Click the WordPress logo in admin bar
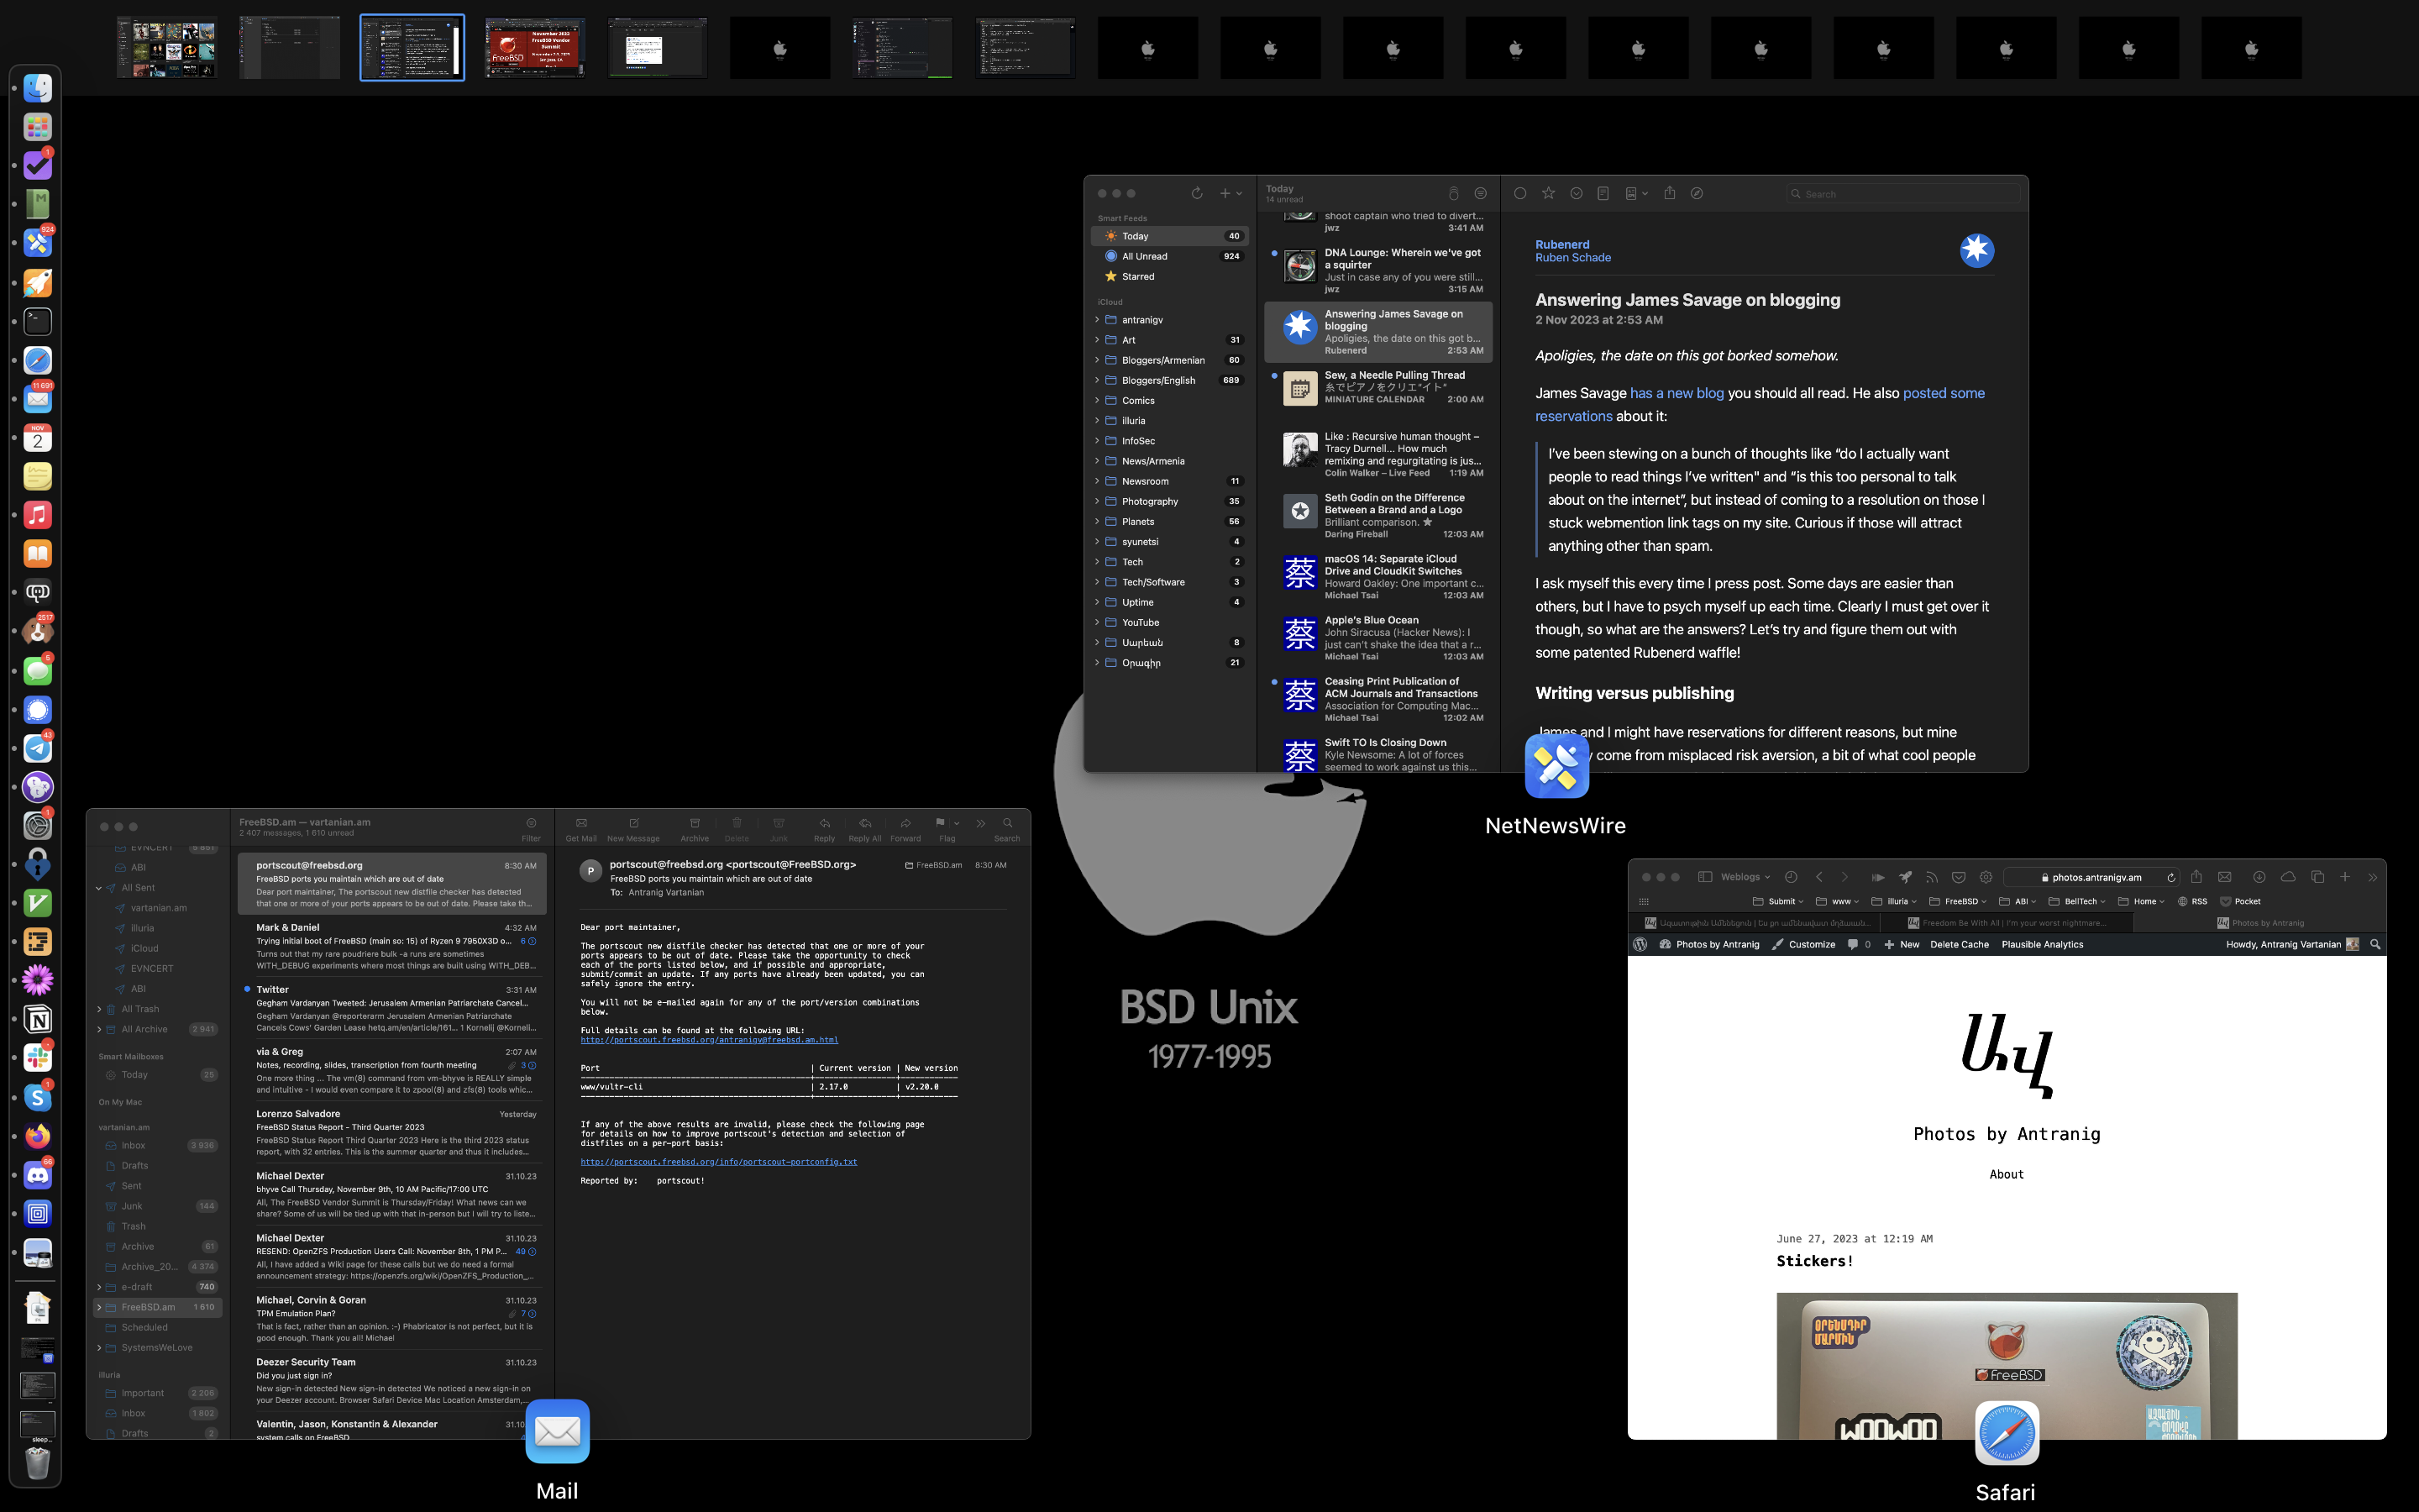Viewport: 2419px width, 1512px height. (x=1640, y=944)
